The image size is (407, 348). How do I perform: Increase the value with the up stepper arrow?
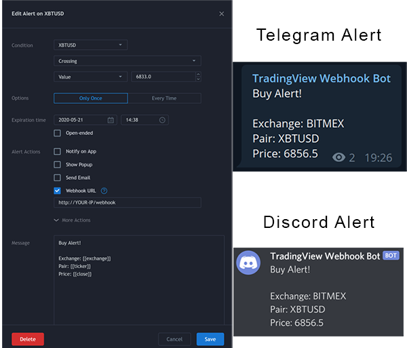pos(198,74)
